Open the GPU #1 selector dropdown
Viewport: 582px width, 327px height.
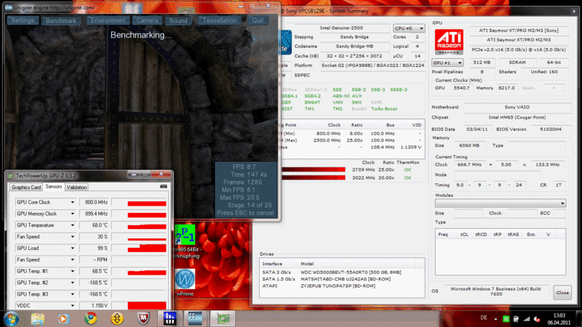point(447,62)
